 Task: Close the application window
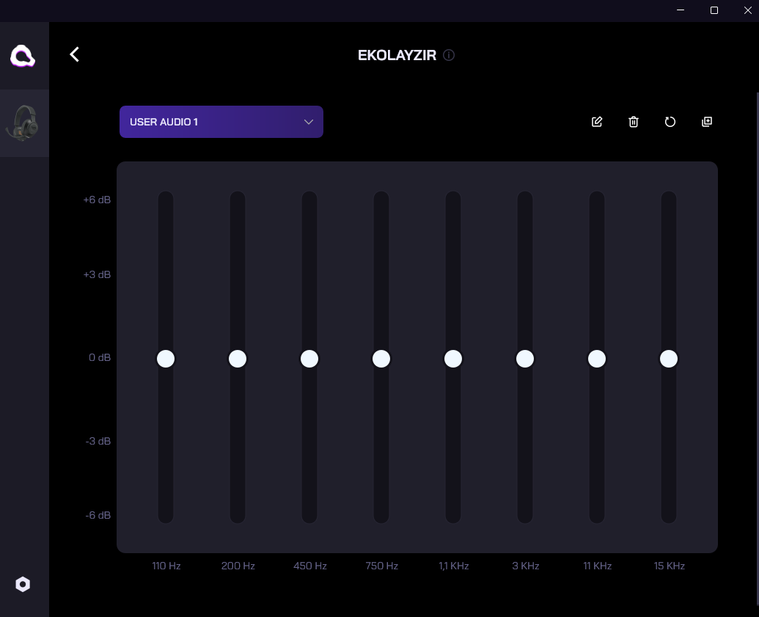pyautogui.click(x=747, y=10)
